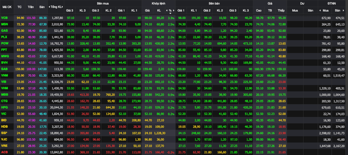Click the % change column header
The height and width of the screenshot is (155, 348).
tap(170, 11)
